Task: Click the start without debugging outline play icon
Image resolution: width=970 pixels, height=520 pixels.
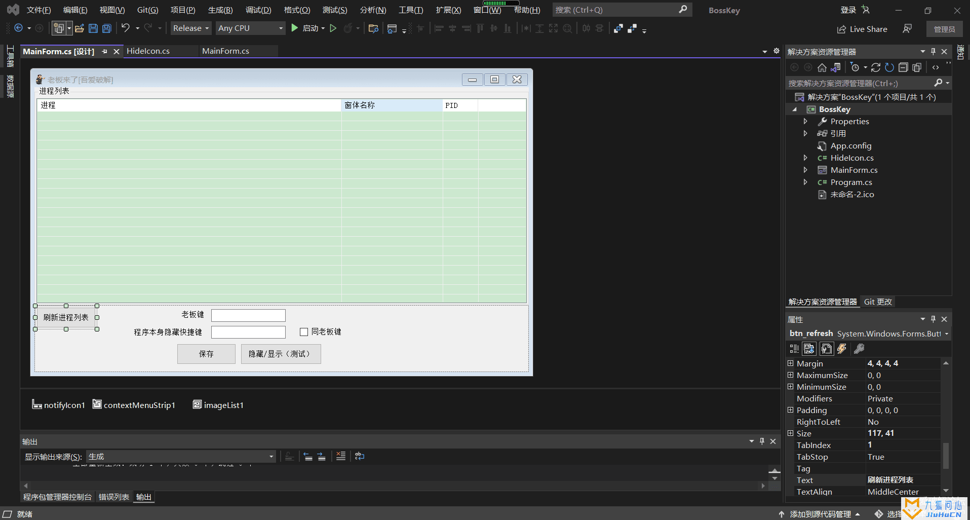Action: 333,28
